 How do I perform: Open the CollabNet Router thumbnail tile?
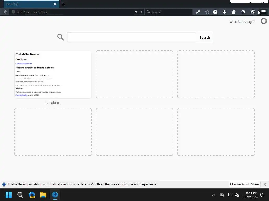(53, 74)
